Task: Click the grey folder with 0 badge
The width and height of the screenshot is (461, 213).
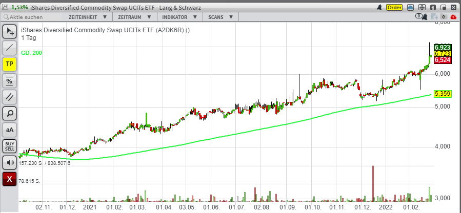Action: pos(444,17)
